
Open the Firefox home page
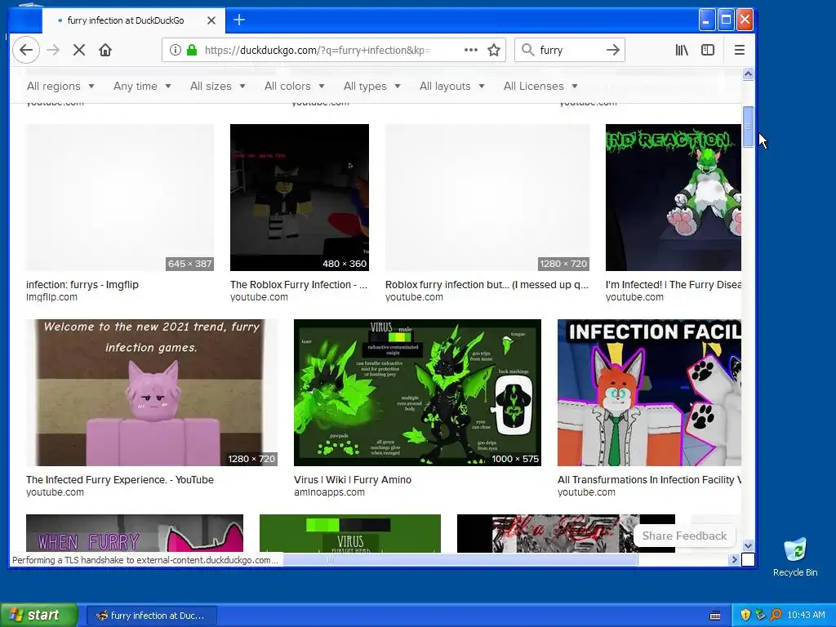[105, 50]
